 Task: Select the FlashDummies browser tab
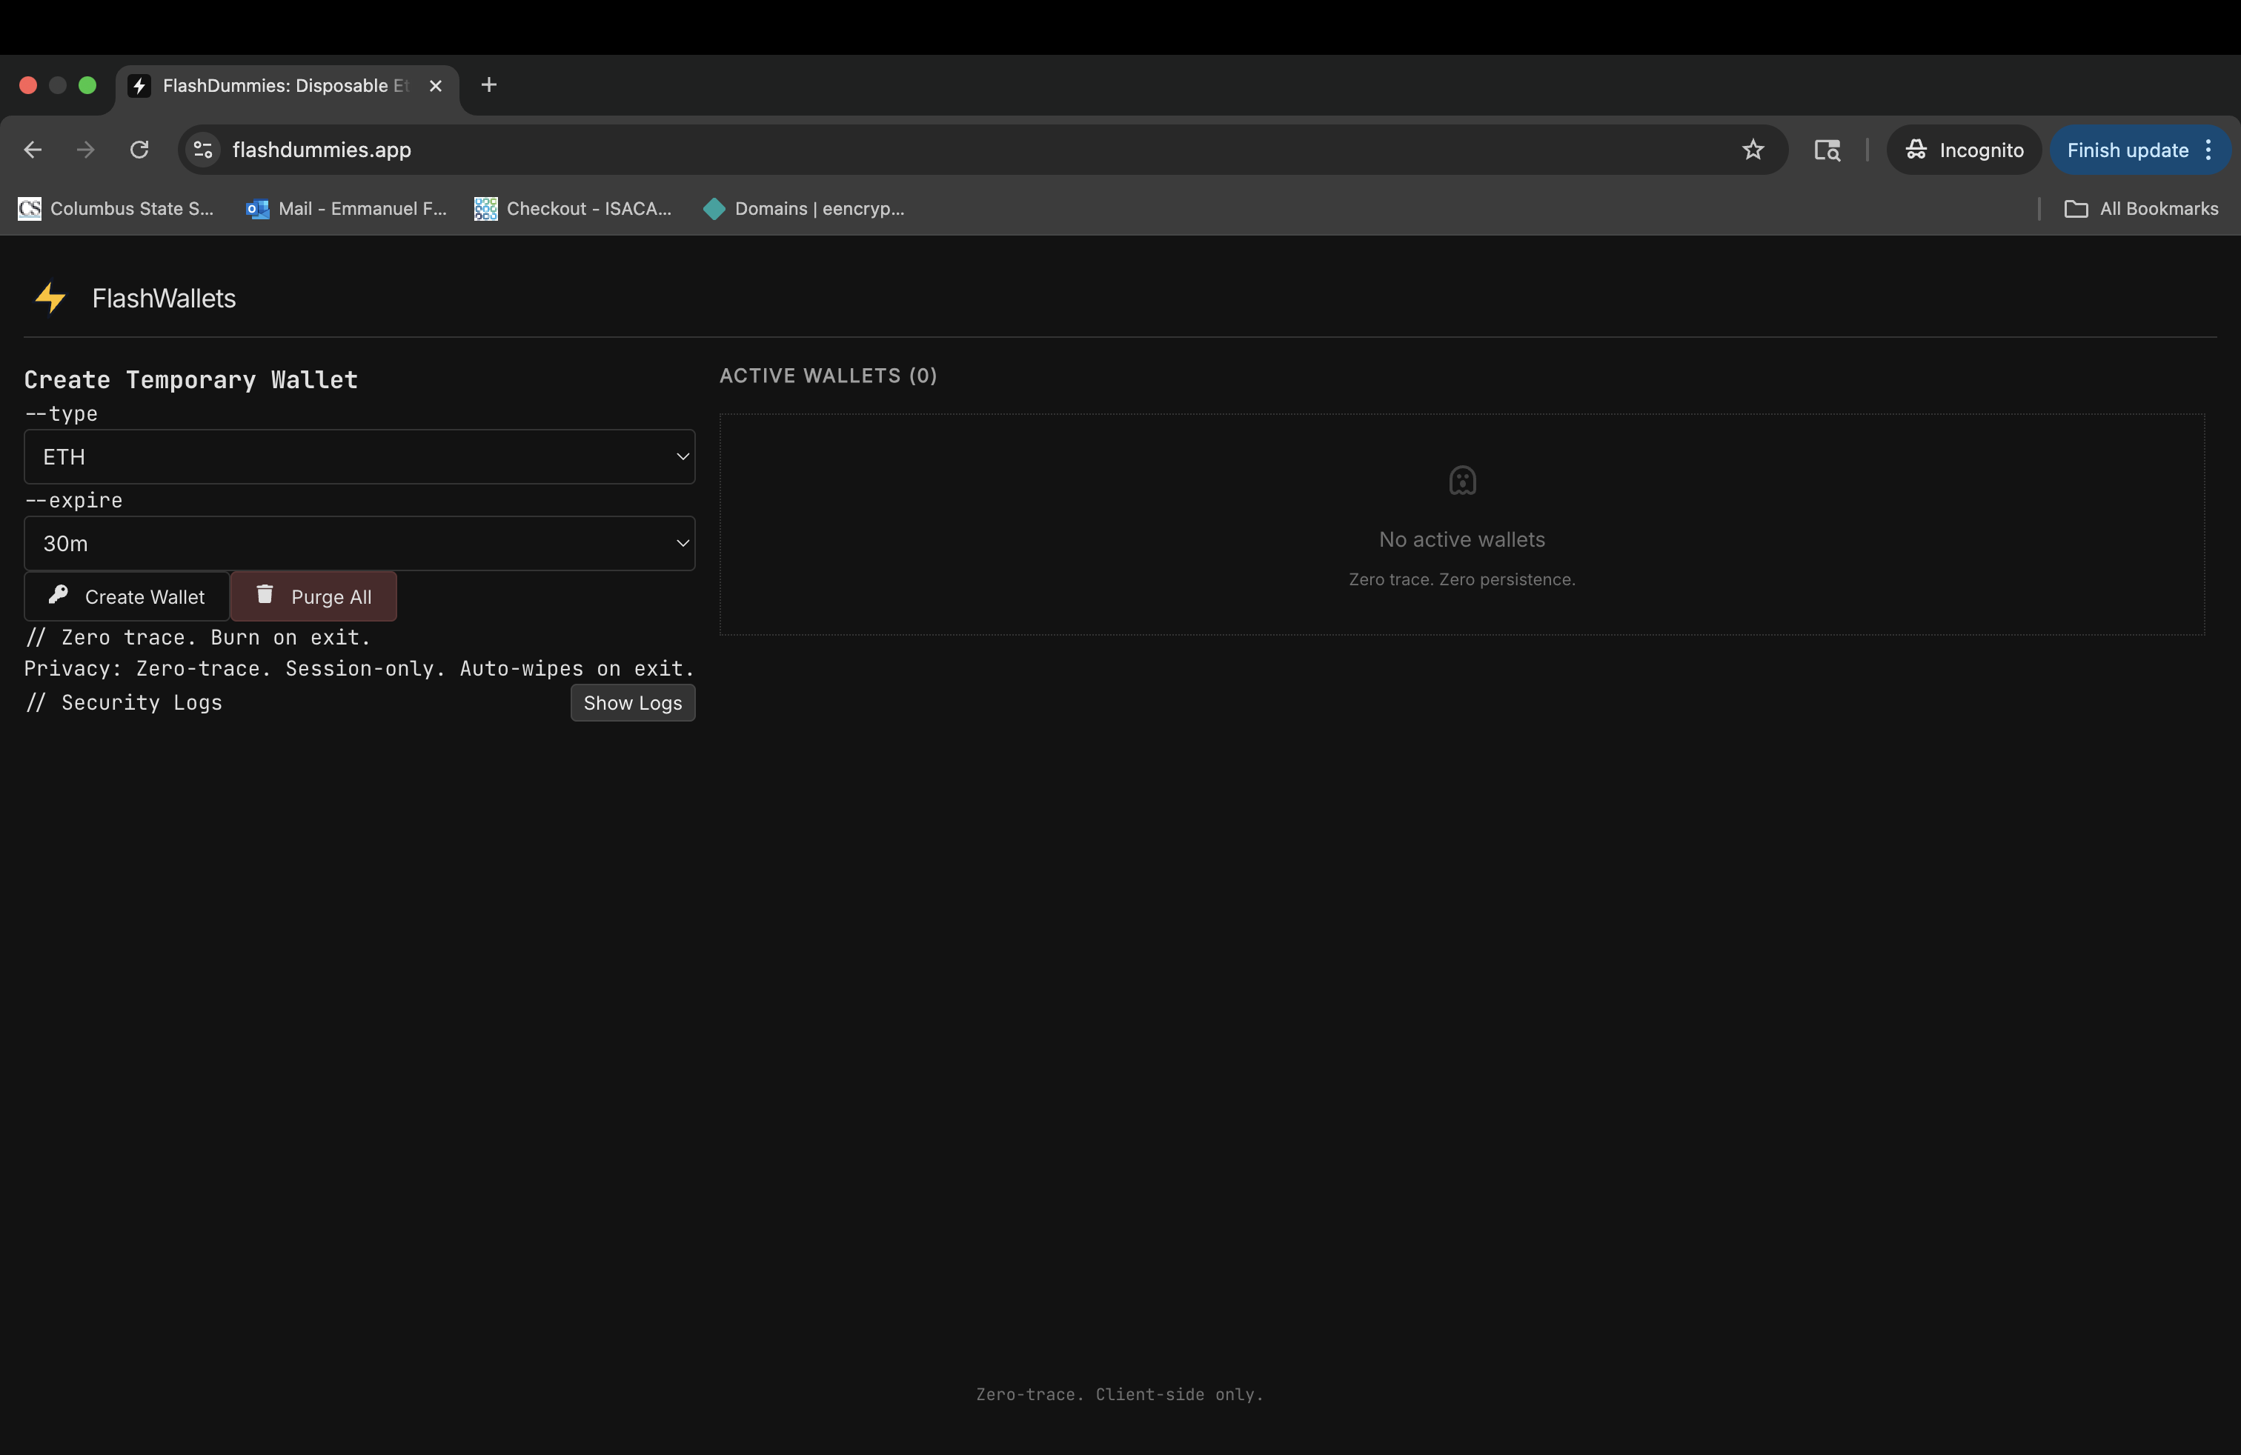(282, 86)
